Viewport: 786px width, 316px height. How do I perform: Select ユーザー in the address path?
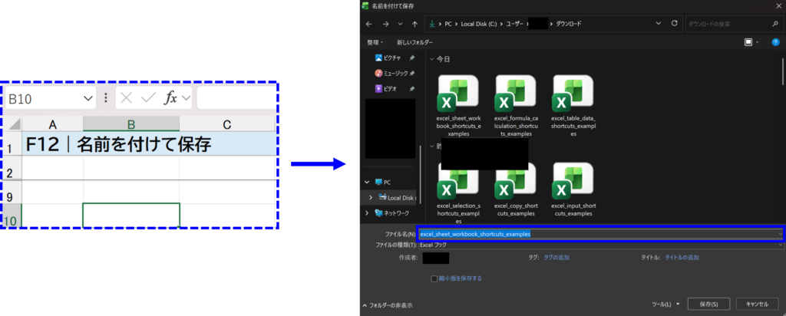coord(515,24)
